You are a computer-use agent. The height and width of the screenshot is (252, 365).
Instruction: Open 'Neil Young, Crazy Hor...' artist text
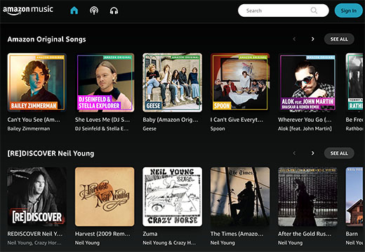[34, 243]
